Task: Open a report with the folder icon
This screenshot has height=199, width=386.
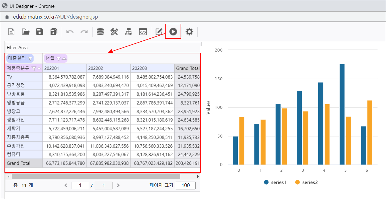Action: [x=26, y=31]
